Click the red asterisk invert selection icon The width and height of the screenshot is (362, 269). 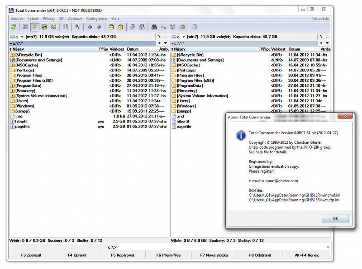point(77,27)
